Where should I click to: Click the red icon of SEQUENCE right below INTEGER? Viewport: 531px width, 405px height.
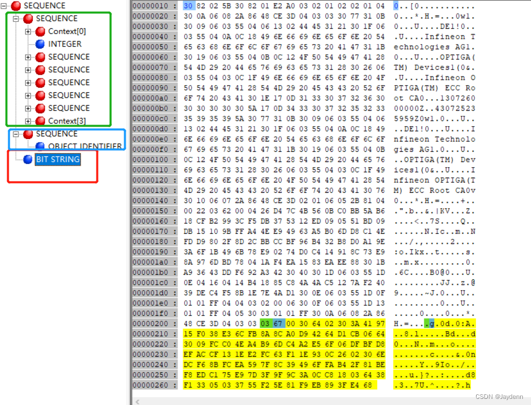[x=41, y=57]
